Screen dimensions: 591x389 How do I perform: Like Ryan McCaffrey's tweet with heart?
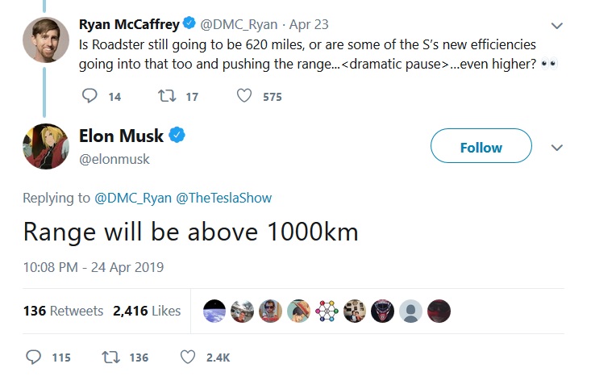(244, 96)
